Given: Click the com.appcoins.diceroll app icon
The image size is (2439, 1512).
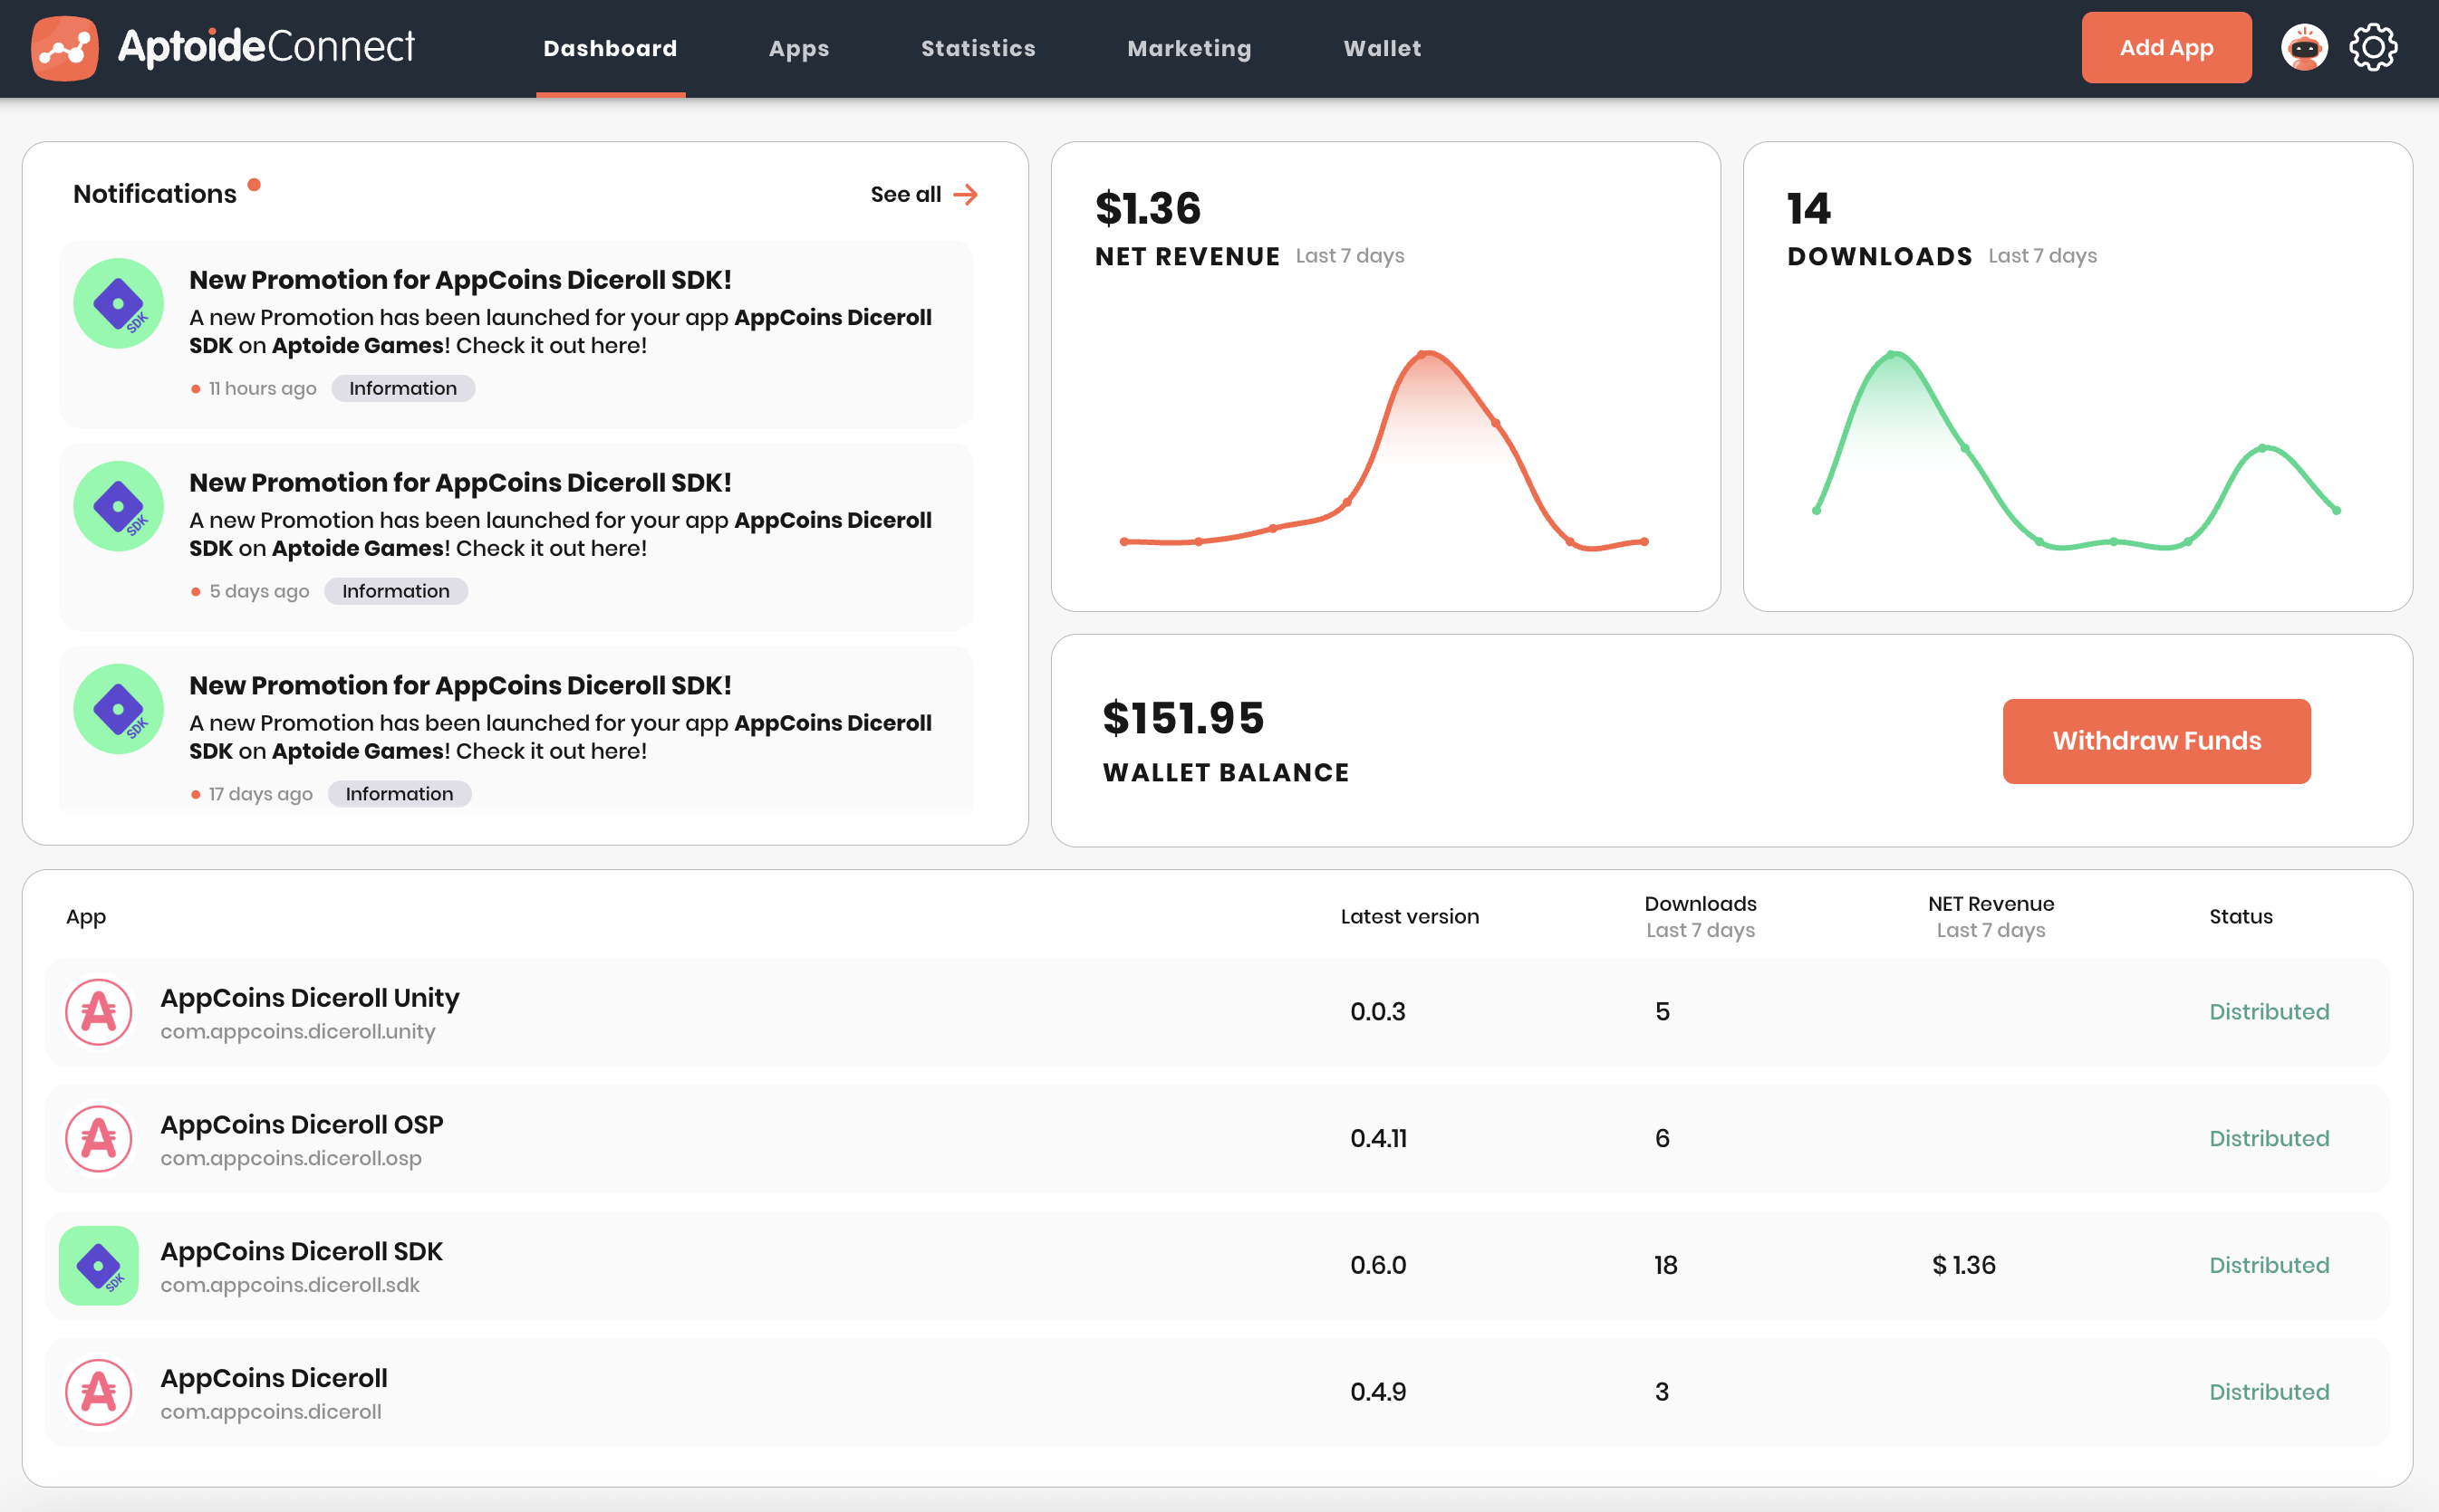Looking at the screenshot, I should tap(99, 1392).
